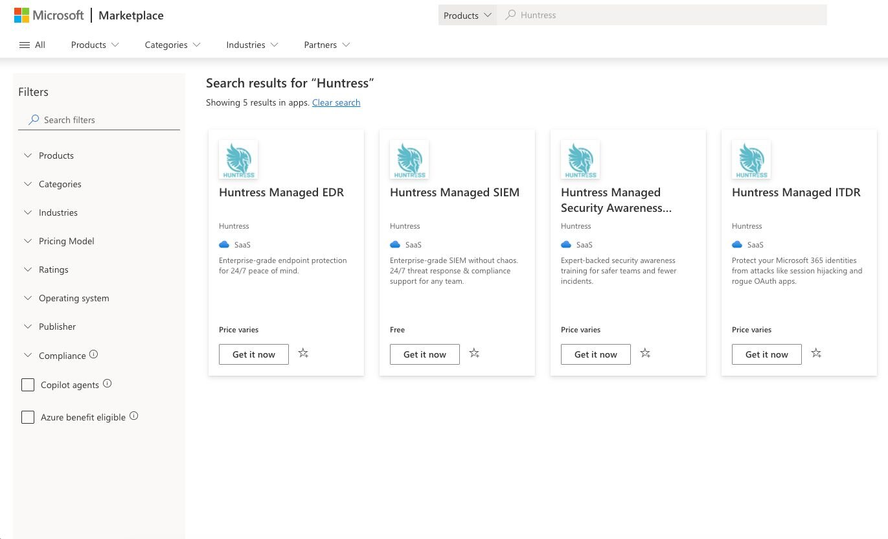Image resolution: width=888 pixels, height=539 pixels.
Task: Star the Huntress Managed ITDR listing
Action: click(x=816, y=353)
